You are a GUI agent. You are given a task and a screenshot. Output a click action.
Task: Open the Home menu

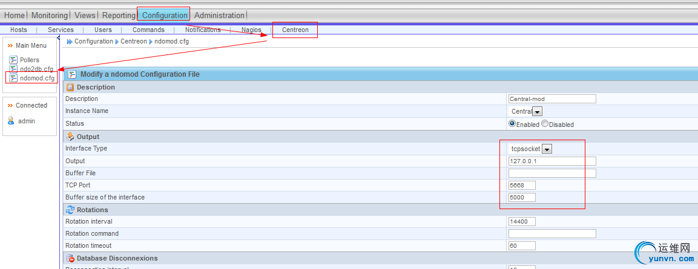click(x=15, y=15)
